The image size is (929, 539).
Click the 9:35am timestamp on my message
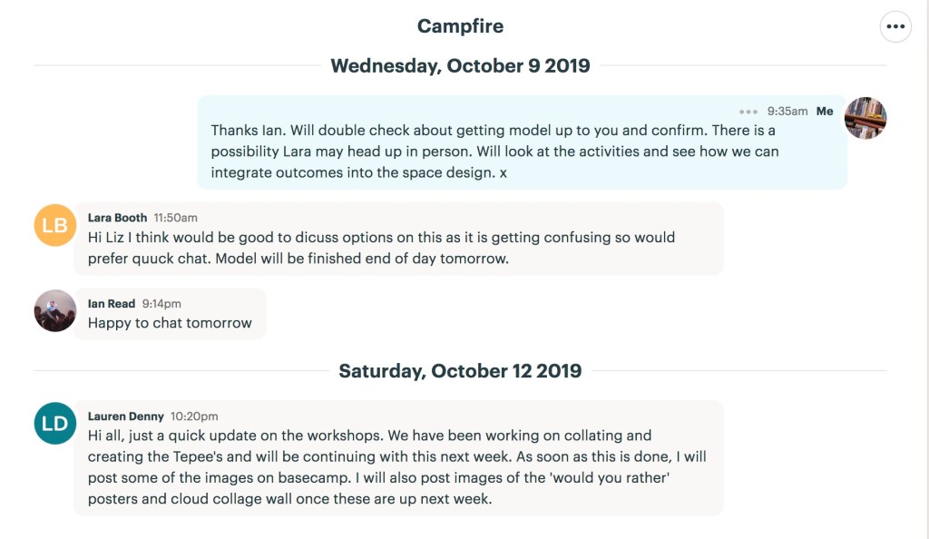(x=787, y=112)
